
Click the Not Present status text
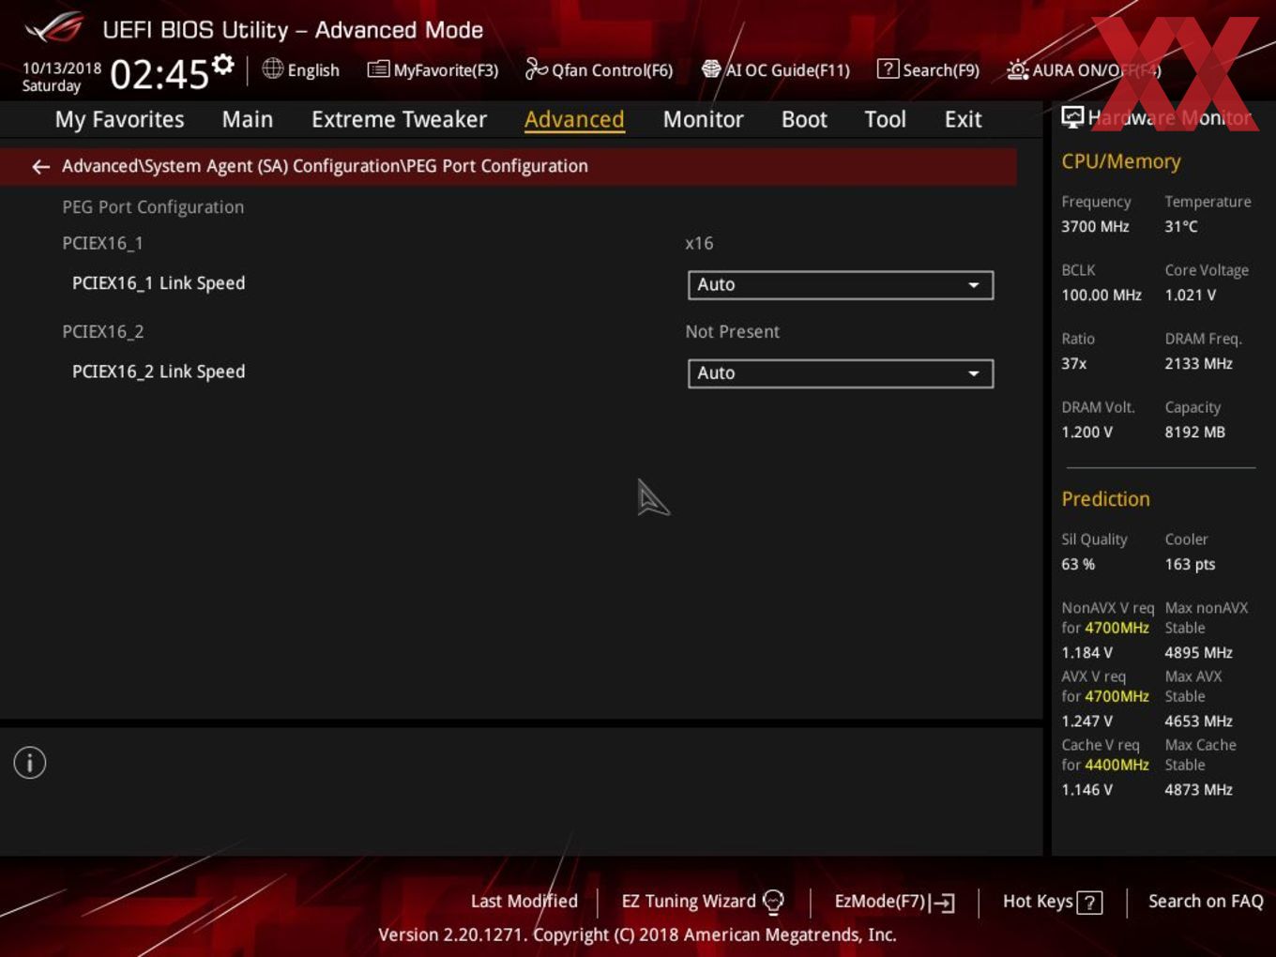tap(733, 332)
